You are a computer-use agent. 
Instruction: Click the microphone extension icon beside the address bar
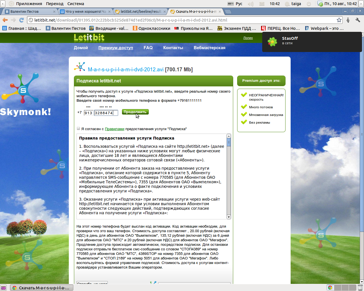pos(348,20)
